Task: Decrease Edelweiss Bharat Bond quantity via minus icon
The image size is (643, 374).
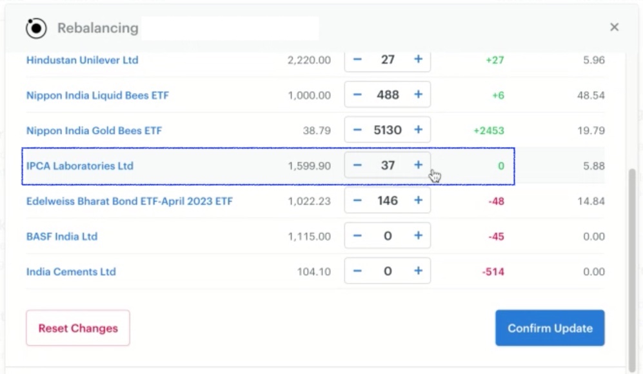Action: coord(357,200)
